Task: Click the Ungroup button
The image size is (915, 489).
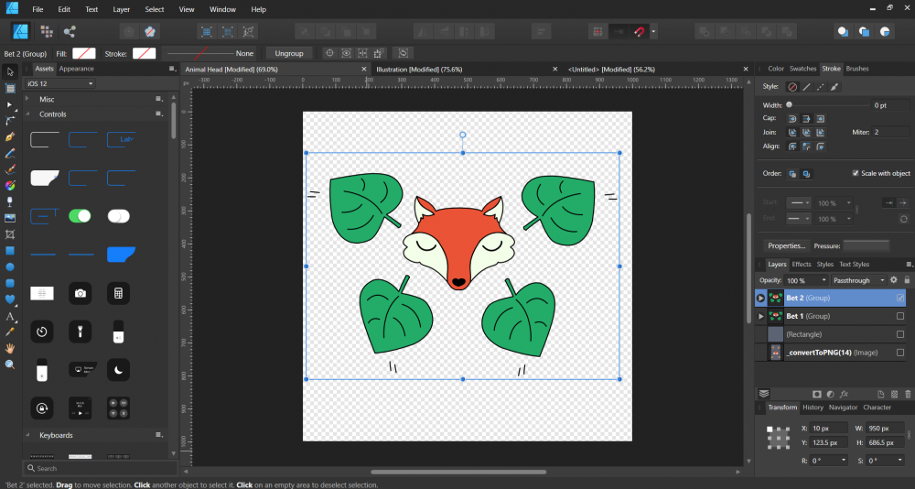Action: coord(288,53)
